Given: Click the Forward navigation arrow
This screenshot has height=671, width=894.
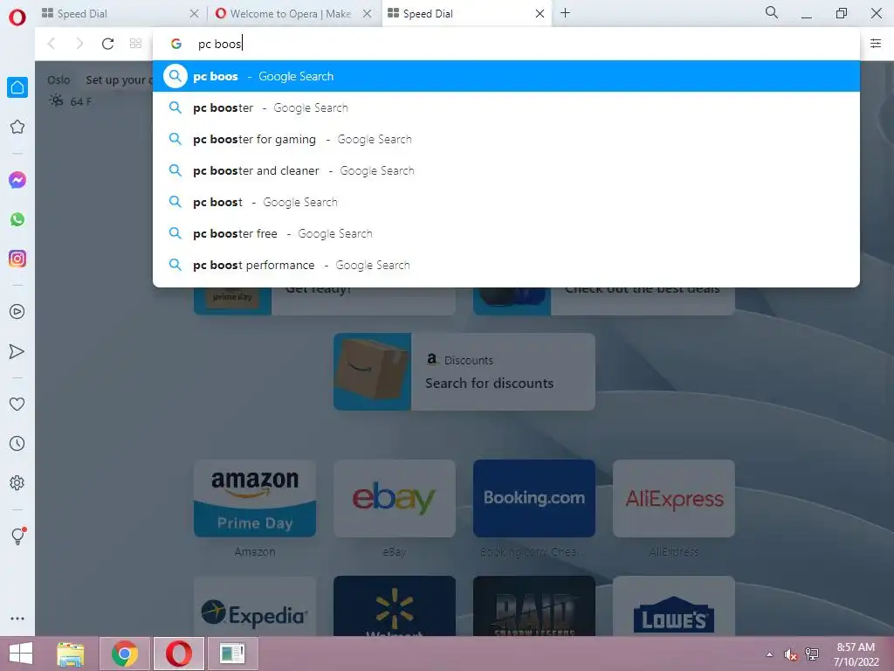Looking at the screenshot, I should coord(79,44).
